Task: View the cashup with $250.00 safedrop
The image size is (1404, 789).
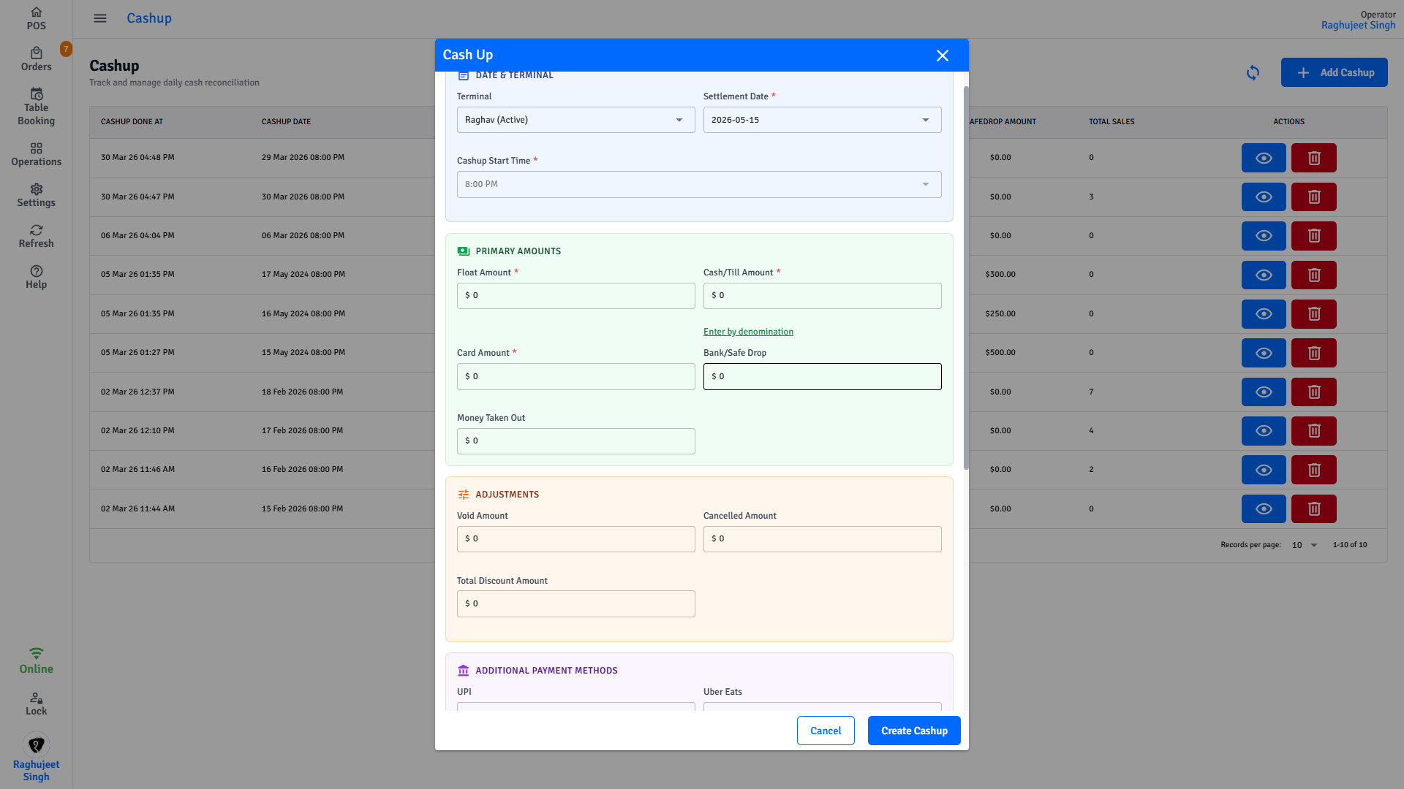Action: 1264,313
